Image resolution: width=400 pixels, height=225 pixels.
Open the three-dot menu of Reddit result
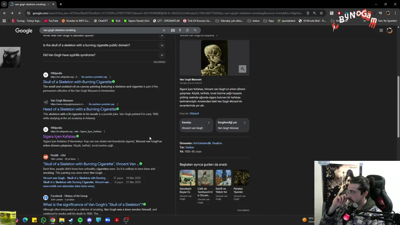coord(78,159)
